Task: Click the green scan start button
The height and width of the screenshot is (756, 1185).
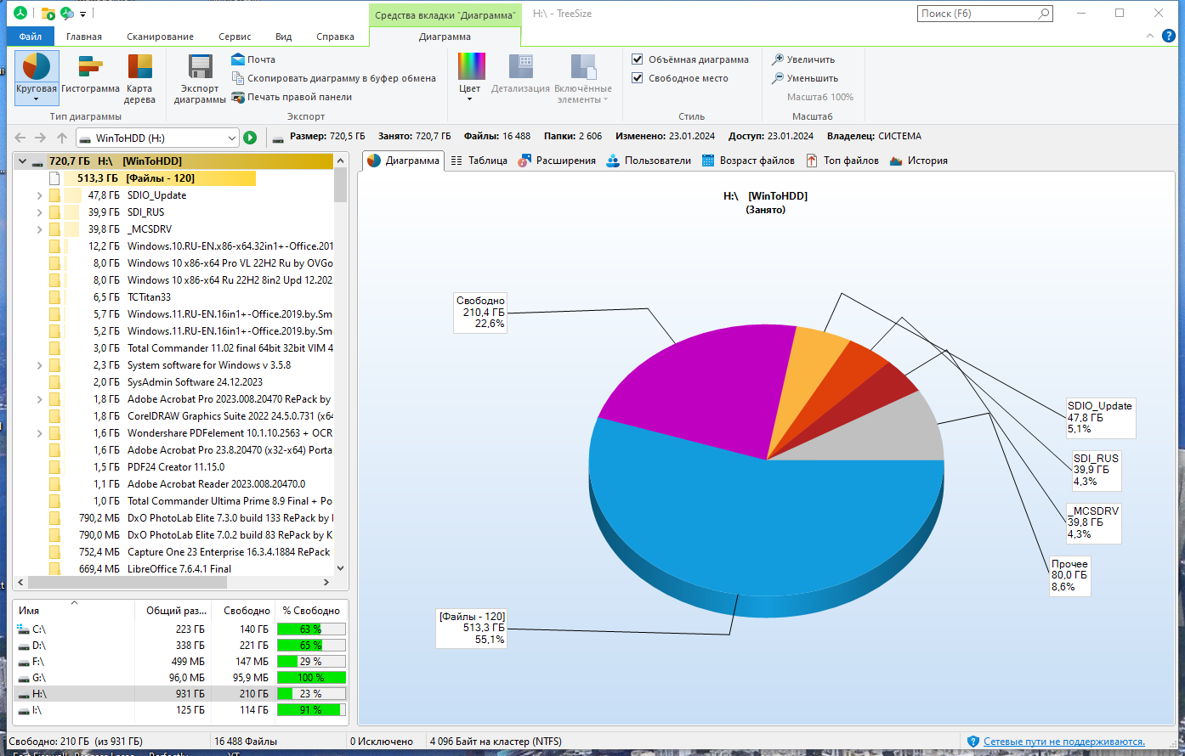Action: point(250,138)
